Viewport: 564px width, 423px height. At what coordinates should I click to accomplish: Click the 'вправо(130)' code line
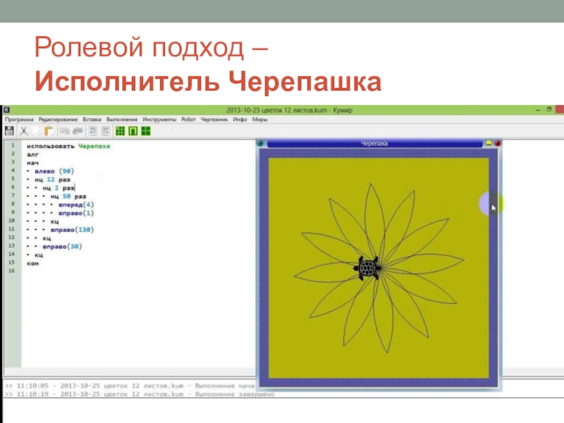72,230
